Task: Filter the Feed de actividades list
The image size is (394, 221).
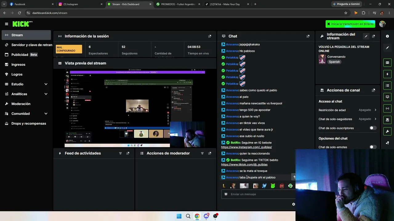Action: (x=120, y=153)
